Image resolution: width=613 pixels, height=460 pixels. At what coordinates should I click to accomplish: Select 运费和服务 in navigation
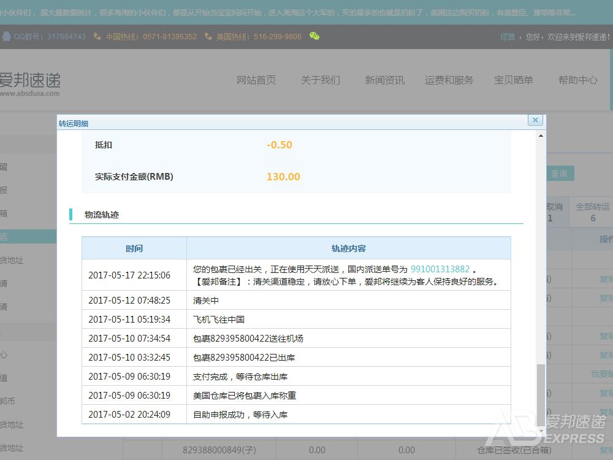[x=449, y=80]
